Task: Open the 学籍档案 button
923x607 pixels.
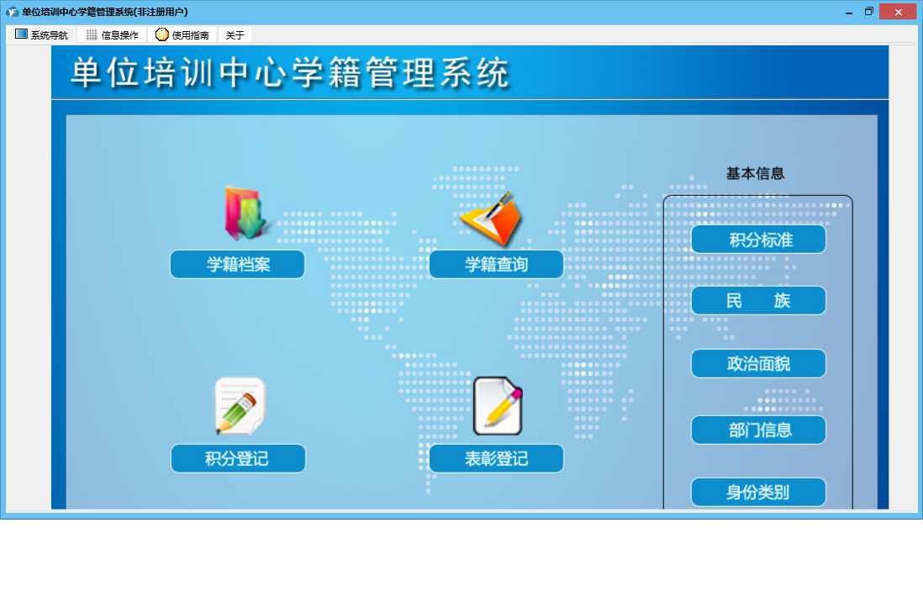Action: (238, 264)
